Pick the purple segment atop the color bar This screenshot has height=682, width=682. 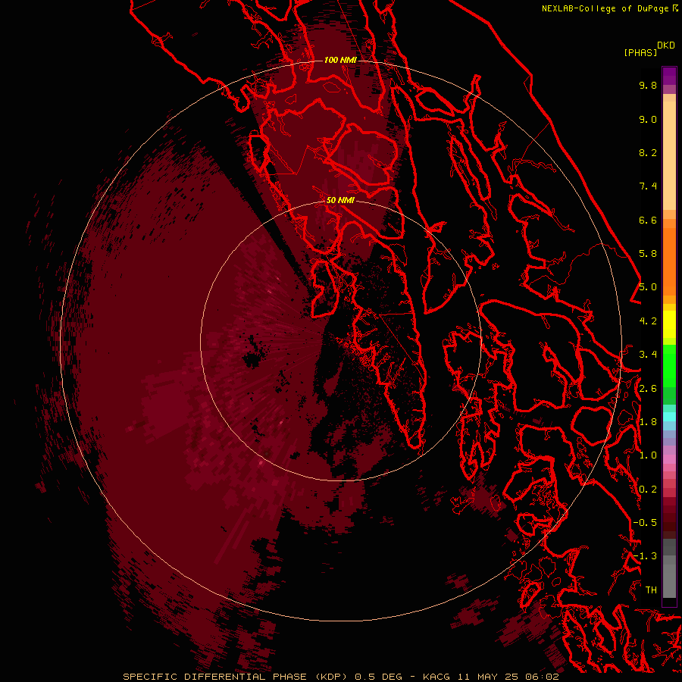pyautogui.click(x=669, y=76)
